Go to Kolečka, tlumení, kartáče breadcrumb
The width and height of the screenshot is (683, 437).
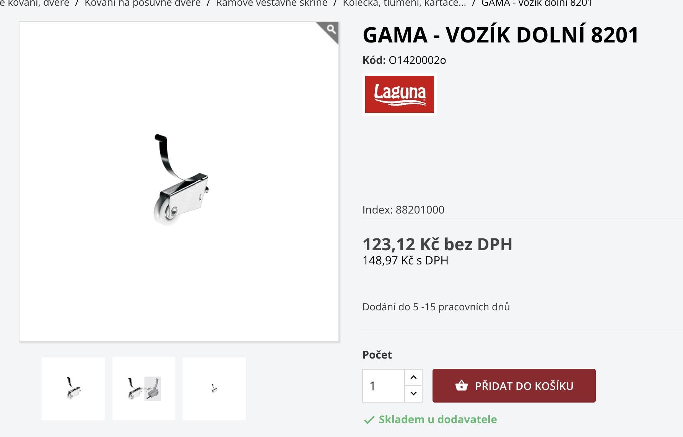404,3
